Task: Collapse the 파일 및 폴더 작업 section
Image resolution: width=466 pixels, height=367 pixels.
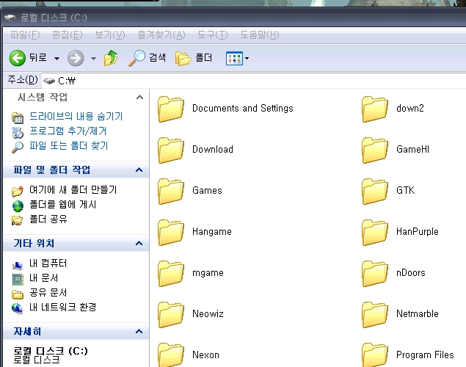Action: (139, 170)
